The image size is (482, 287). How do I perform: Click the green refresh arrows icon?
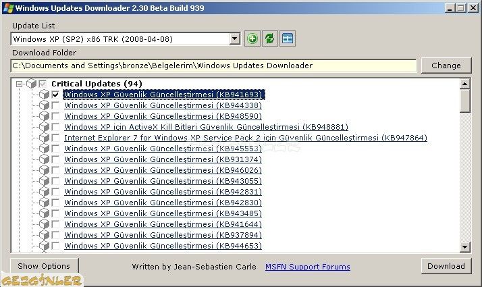click(270, 38)
